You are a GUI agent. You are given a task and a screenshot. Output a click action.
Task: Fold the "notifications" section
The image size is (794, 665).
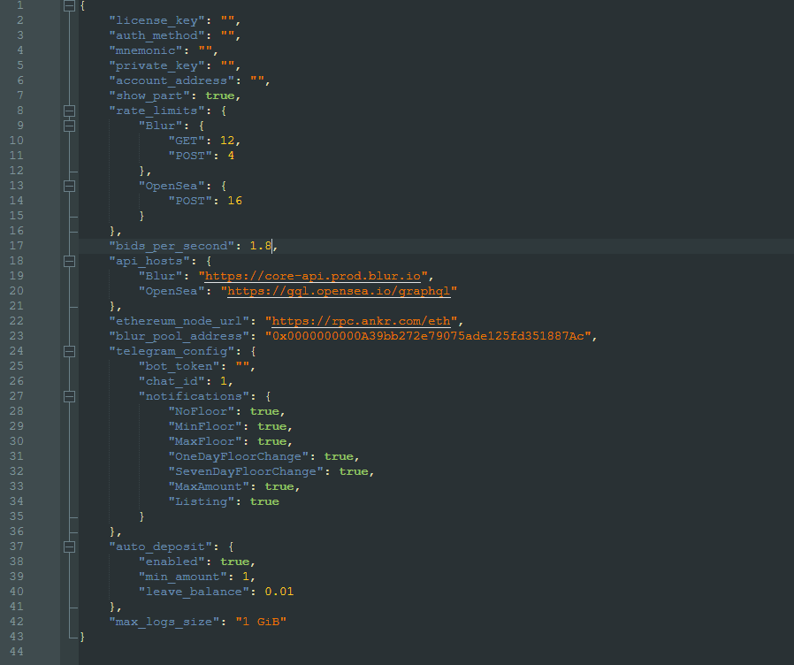(x=70, y=396)
